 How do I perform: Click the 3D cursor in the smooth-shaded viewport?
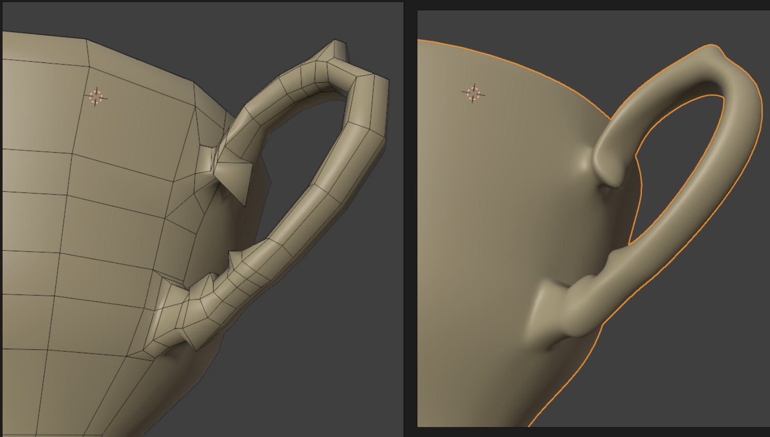(473, 93)
